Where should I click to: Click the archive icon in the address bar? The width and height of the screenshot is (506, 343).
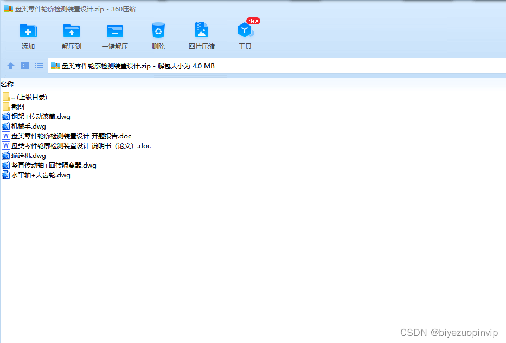coord(55,66)
